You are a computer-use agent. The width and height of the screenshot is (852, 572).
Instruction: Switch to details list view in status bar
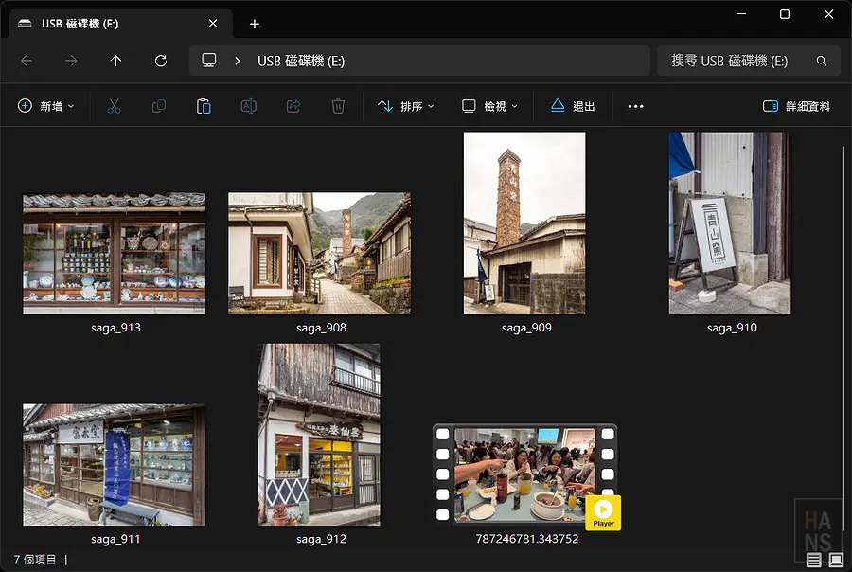[814, 561]
